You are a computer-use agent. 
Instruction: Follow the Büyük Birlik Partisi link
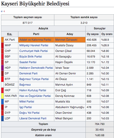tap(31, 56)
